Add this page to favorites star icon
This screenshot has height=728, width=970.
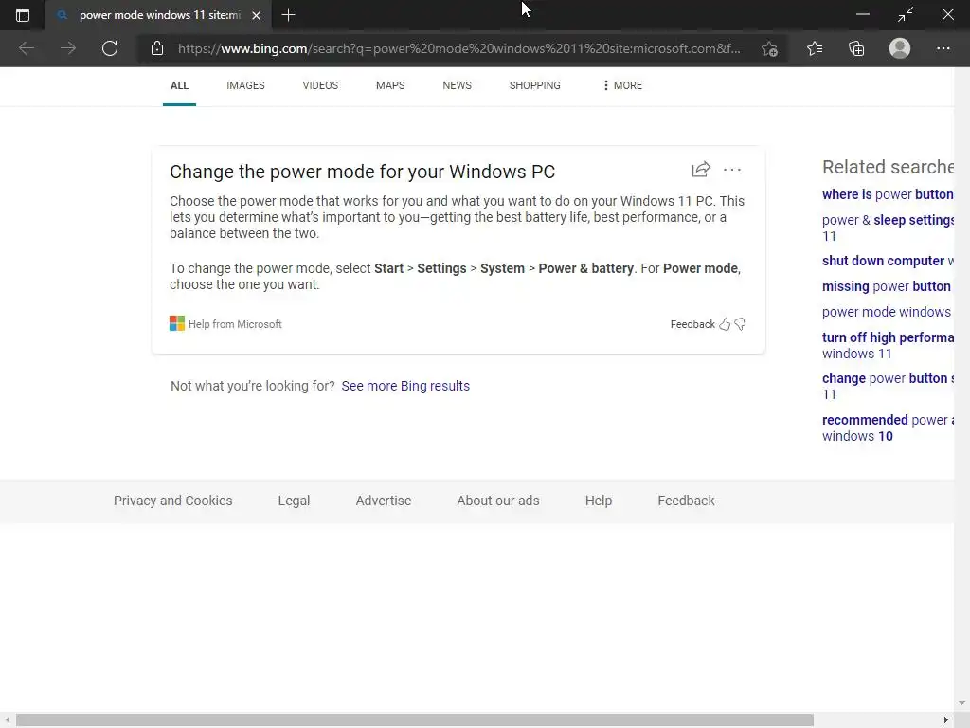(769, 48)
